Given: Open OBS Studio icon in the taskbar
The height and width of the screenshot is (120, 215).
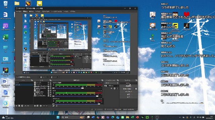Looking at the screenshot, I should (x=157, y=117).
